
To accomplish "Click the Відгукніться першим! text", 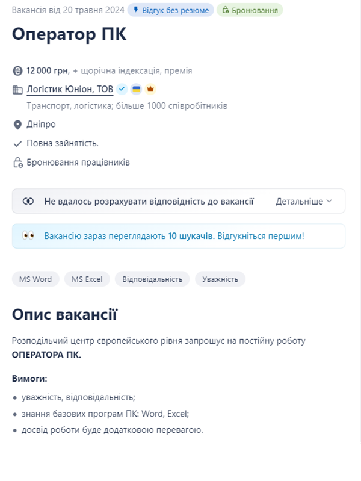I will [261, 236].
